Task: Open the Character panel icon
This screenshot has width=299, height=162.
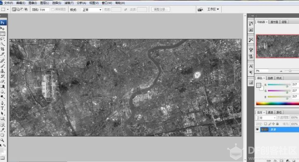Action: click(x=251, y=66)
